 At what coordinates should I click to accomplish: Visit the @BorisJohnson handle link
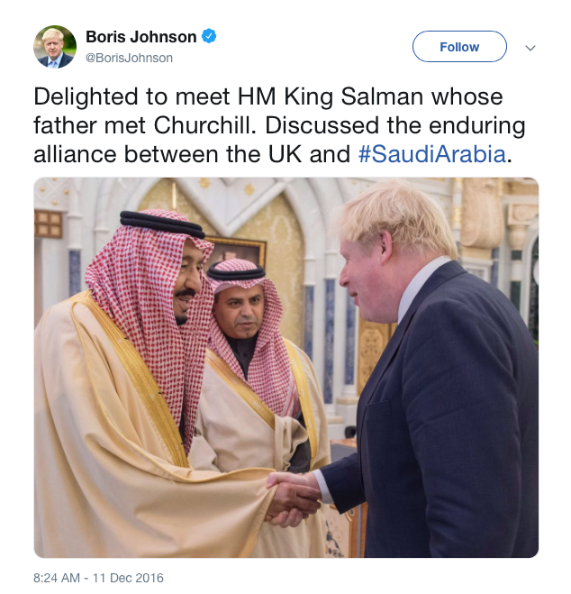[129, 58]
